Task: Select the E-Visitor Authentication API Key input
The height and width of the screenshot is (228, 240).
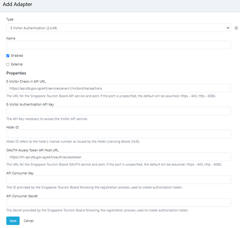Action: click(118, 111)
